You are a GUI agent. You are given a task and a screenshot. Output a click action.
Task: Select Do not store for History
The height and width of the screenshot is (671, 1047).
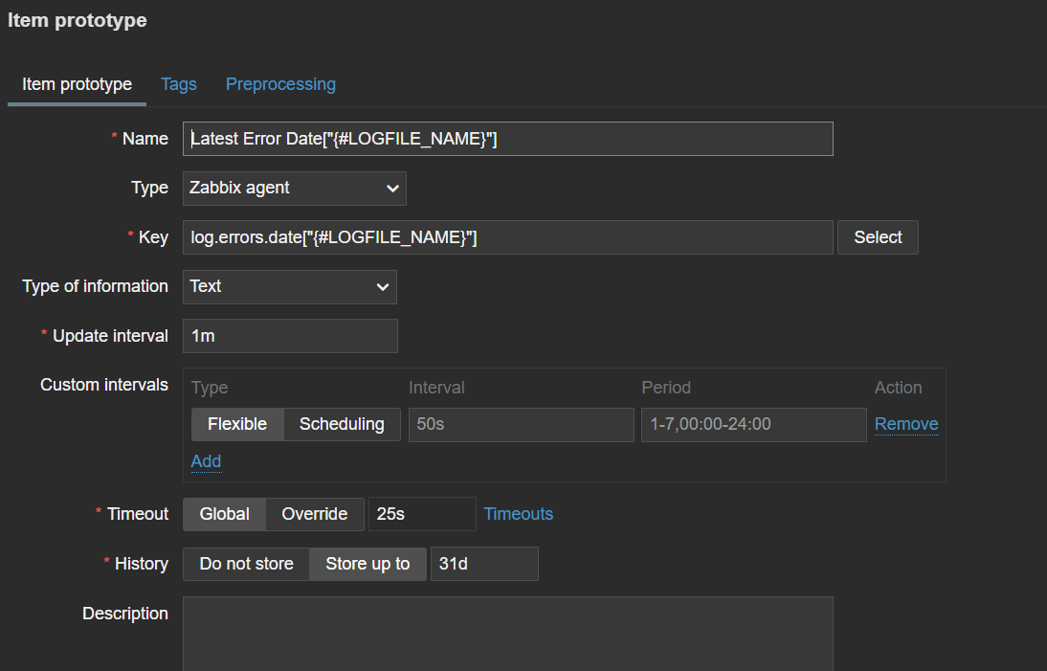[246, 564]
